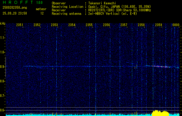
Task: Click the Receiving antenna label
Action: 67,14
